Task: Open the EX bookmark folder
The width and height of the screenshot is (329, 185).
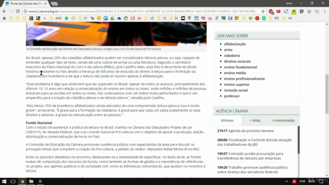Action: [174, 18]
